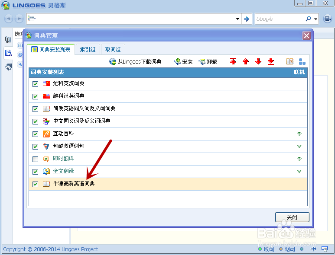The width and height of the screenshot is (335, 255).
Task: Click the blue go arrow button
Action: (x=247, y=19)
